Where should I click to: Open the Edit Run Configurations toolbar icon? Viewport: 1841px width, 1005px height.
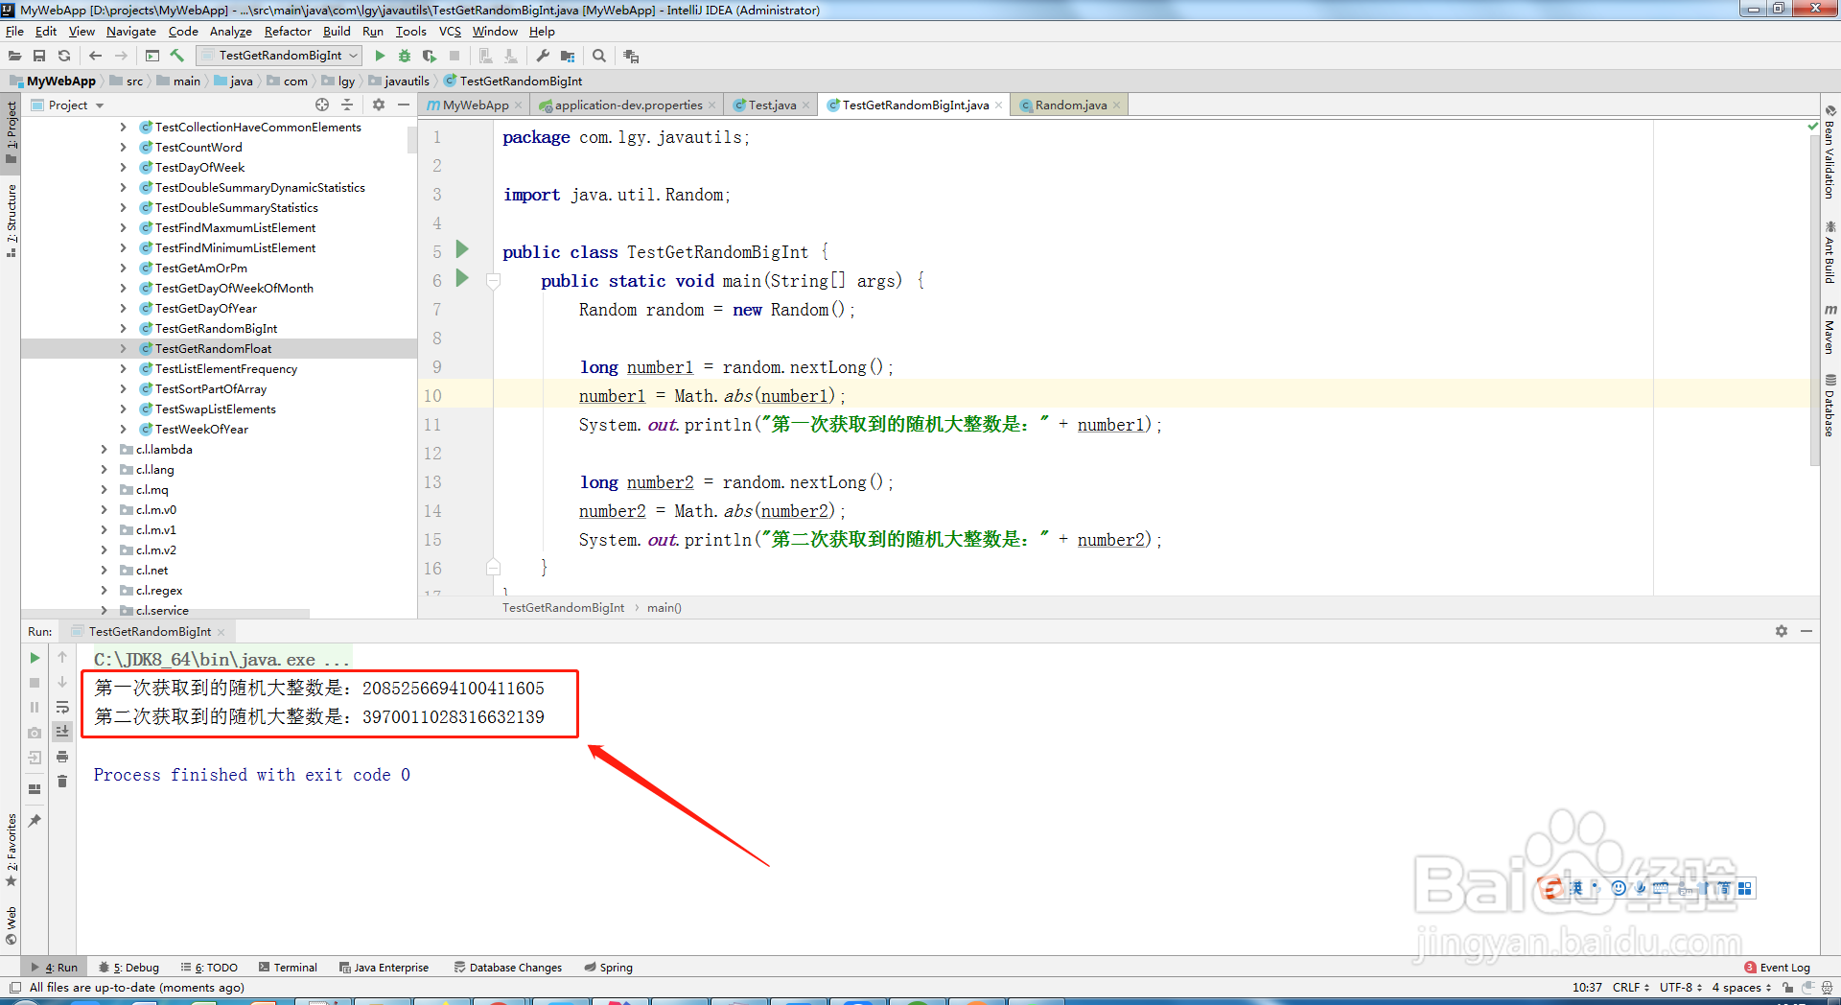152,56
